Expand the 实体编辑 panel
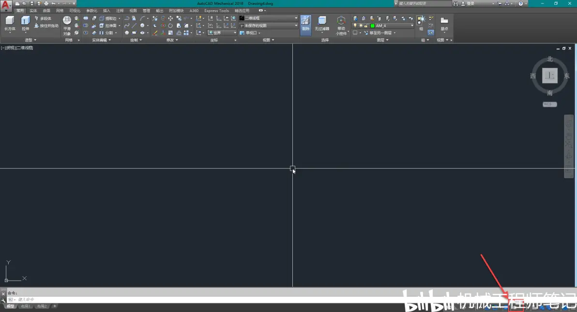This screenshot has width=577, height=312. [101, 40]
